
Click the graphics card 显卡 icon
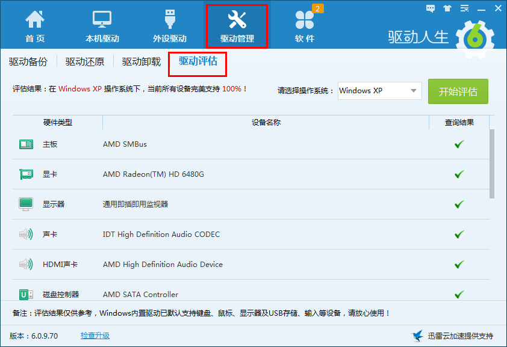(x=26, y=174)
